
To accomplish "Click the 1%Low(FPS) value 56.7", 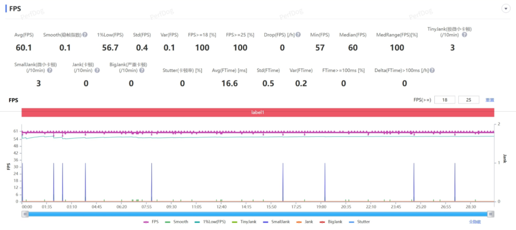I will tap(110, 48).
